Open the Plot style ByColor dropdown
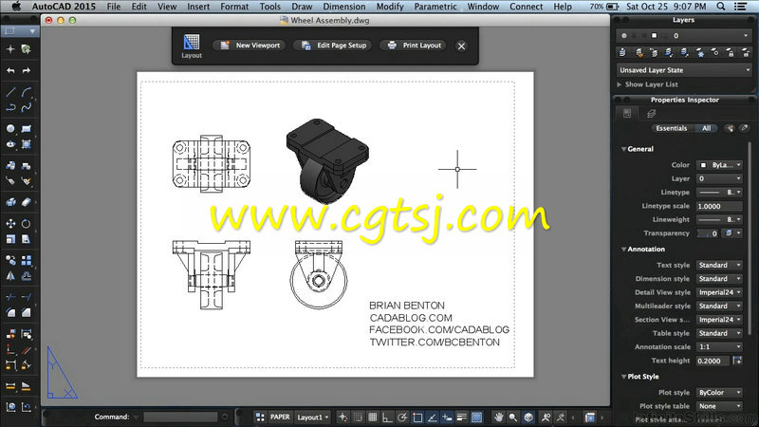 coord(719,393)
